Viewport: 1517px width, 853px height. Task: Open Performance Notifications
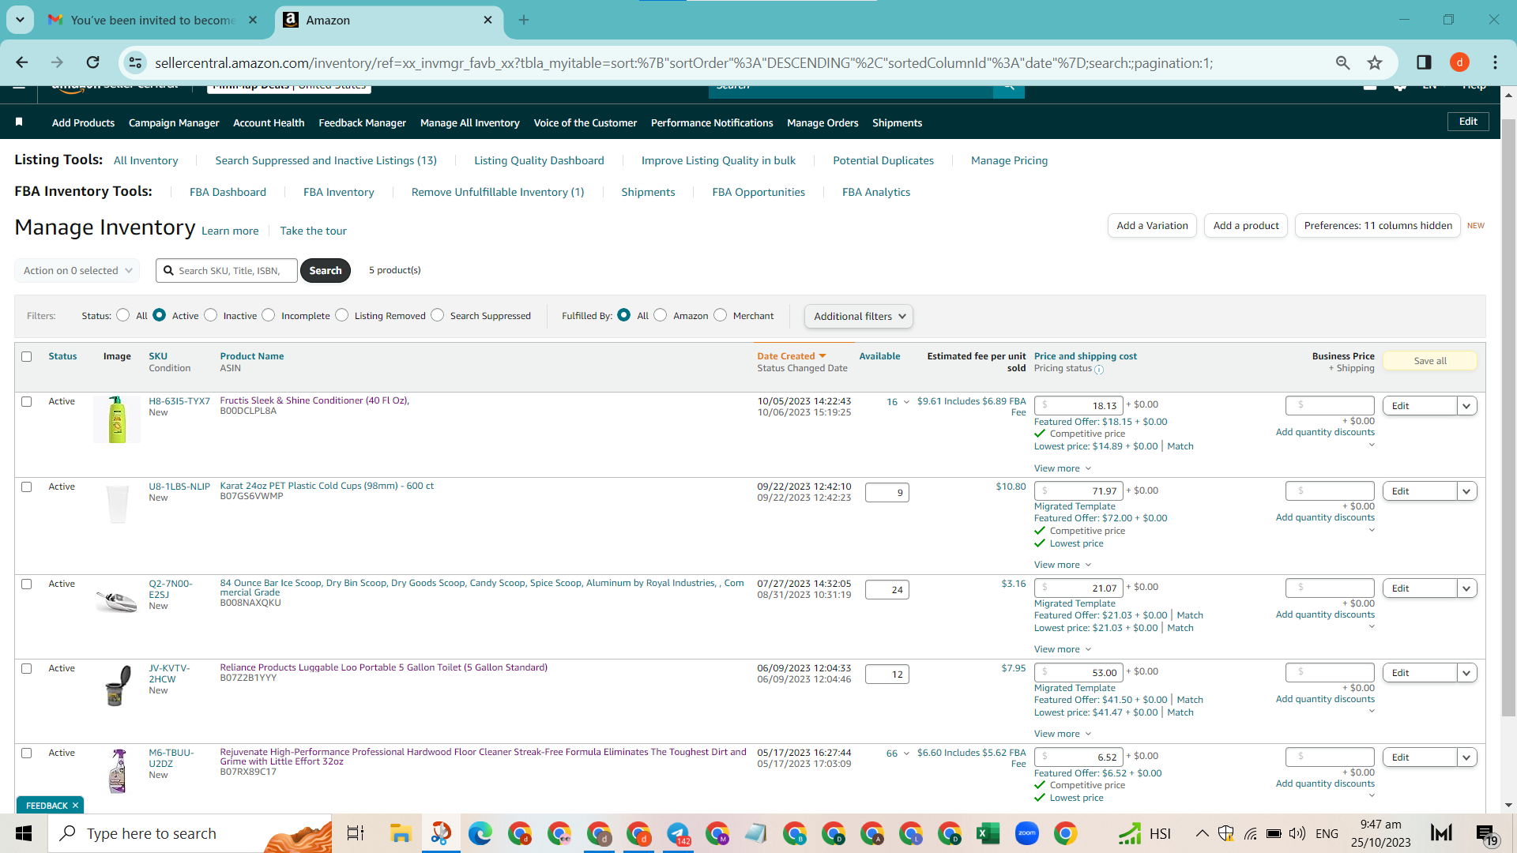[712, 122]
